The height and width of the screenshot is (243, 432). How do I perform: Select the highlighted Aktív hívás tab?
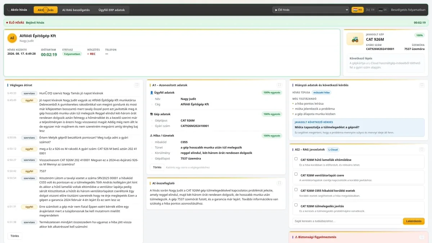click(45, 10)
